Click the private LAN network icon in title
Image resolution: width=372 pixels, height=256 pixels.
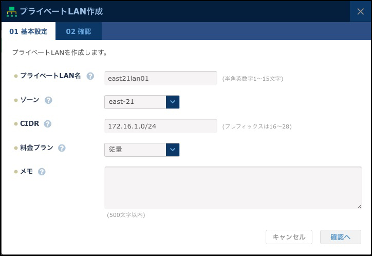pyautogui.click(x=11, y=11)
